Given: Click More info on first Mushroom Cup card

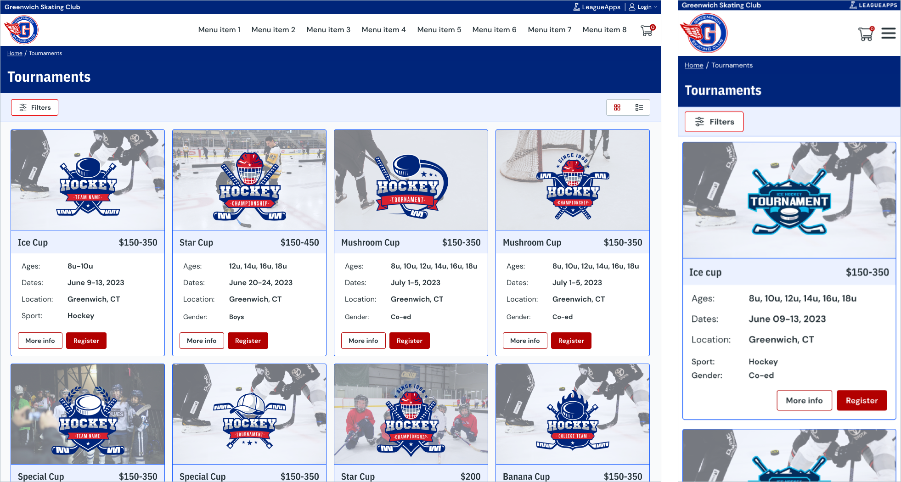Looking at the screenshot, I should [x=363, y=341].
